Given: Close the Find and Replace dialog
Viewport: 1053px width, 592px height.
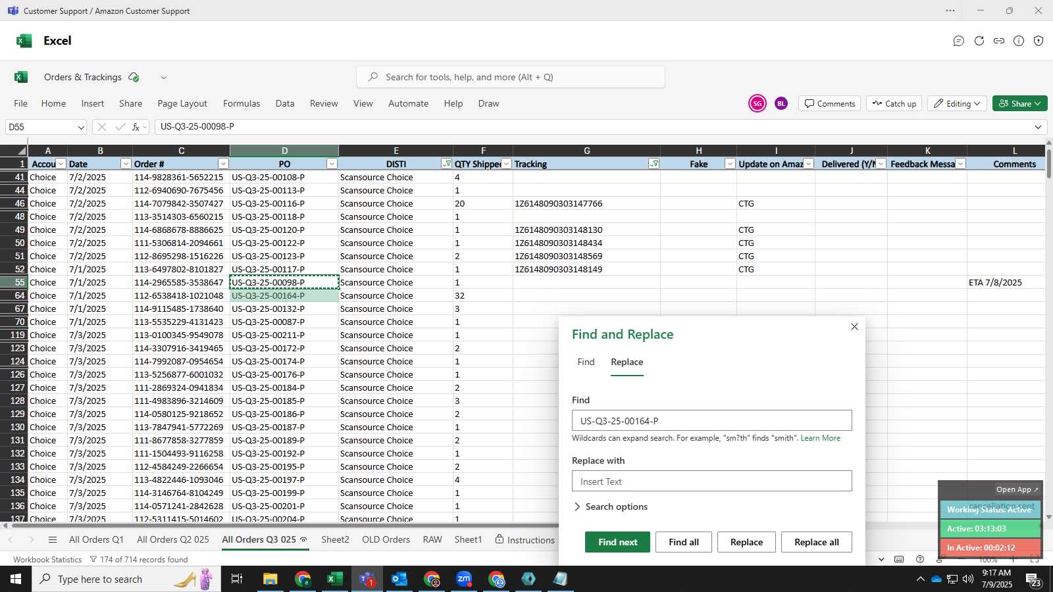Looking at the screenshot, I should point(854,327).
